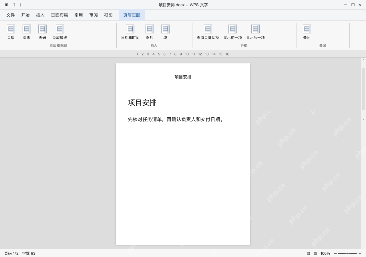The image size is (366, 257).
Task: Click the scrollbar up arrow
Action: tap(363, 60)
